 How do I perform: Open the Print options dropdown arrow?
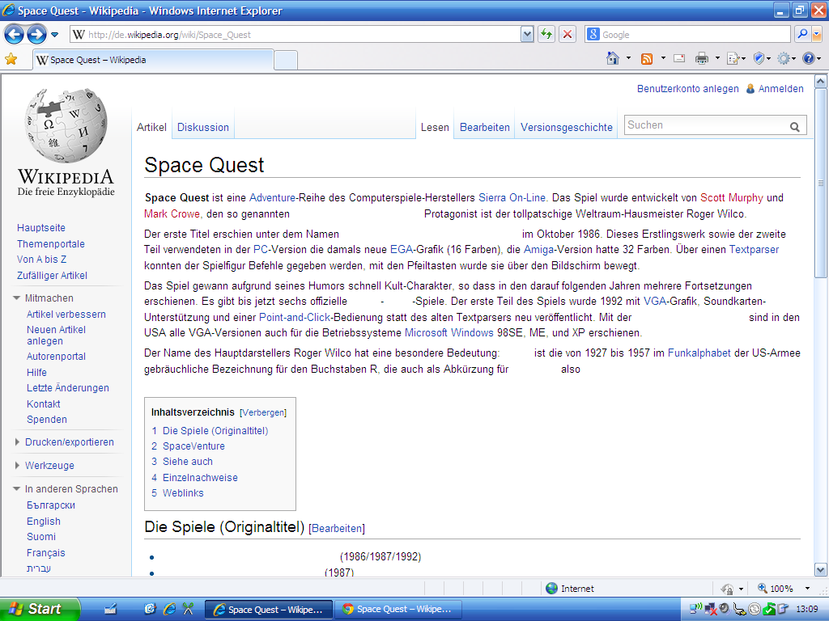(x=717, y=58)
